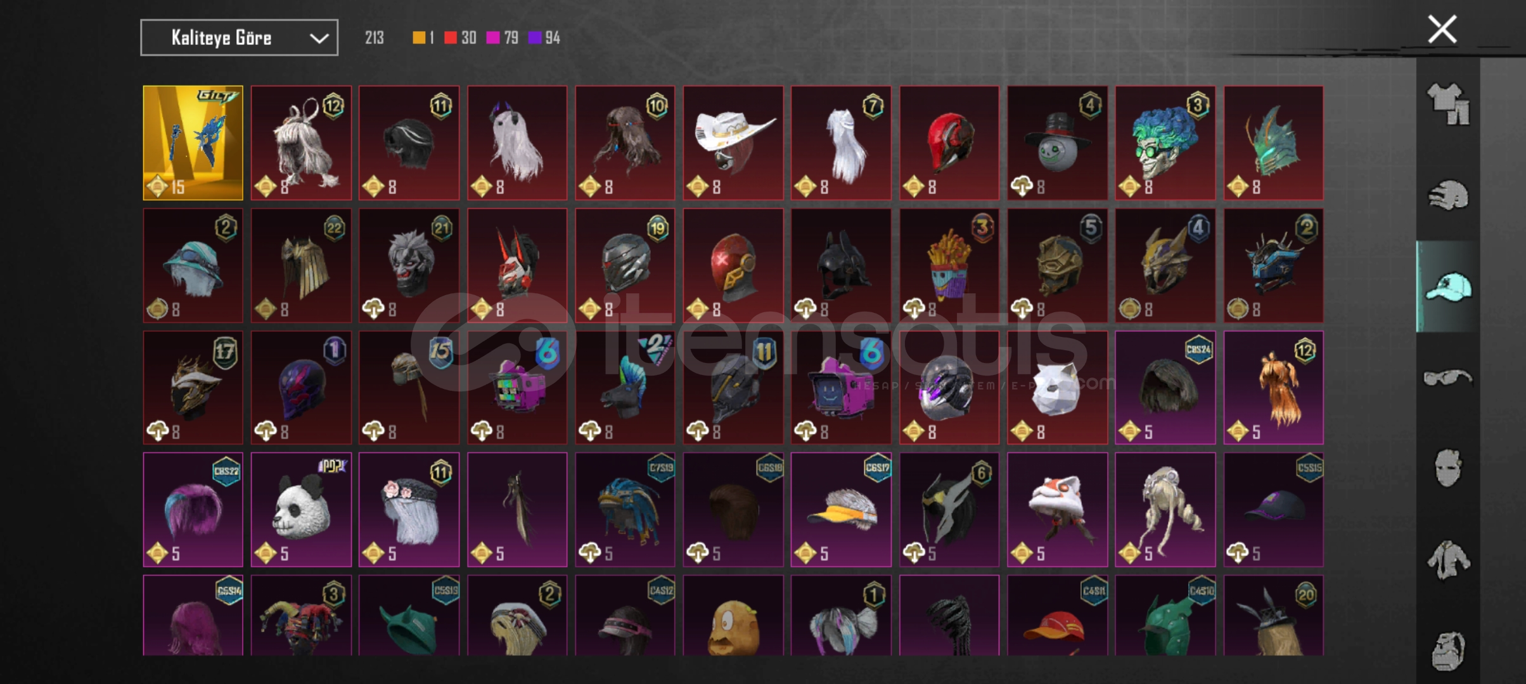The image size is (1526, 684).
Task: Filter by red quality count 30
Action: pyautogui.click(x=460, y=38)
